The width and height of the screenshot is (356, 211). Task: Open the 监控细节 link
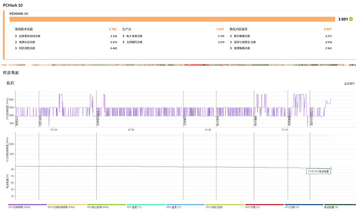[x=349, y=84]
